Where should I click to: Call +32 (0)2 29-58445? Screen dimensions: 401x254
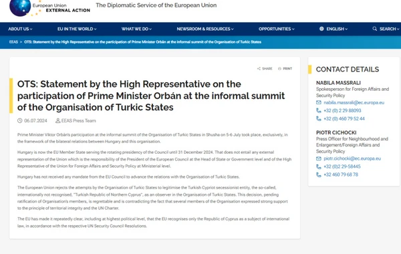[342, 166]
